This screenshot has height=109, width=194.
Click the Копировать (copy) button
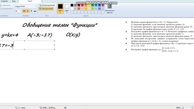(6, 9)
